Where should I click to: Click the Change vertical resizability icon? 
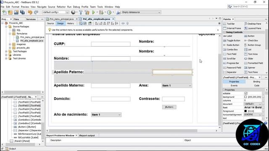[x=127, y=23]
